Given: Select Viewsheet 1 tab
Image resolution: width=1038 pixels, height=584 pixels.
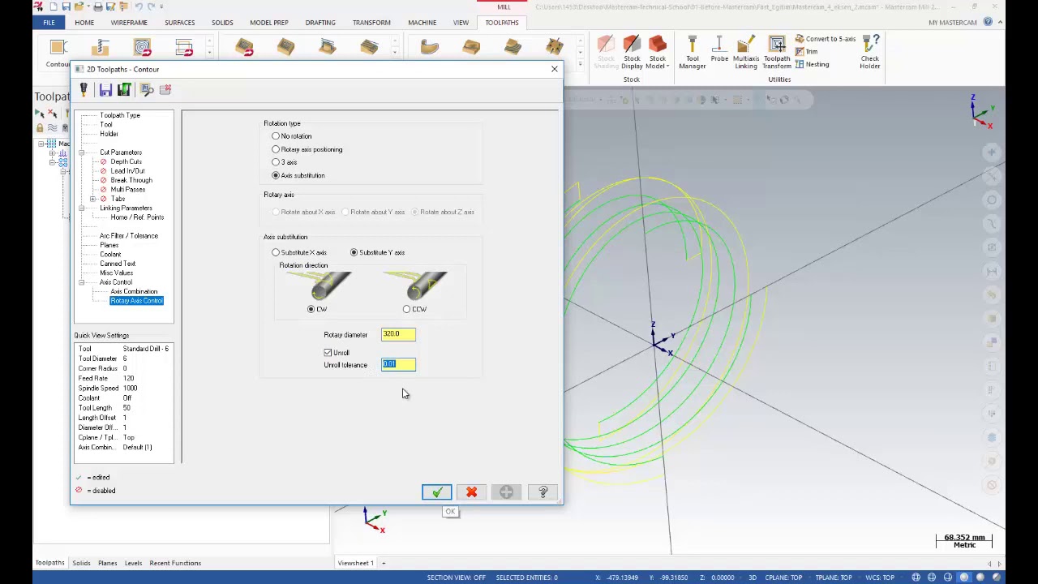Looking at the screenshot, I should [x=356, y=563].
